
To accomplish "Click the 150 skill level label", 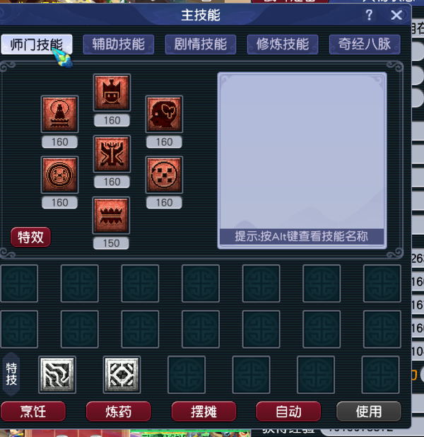I will (111, 243).
